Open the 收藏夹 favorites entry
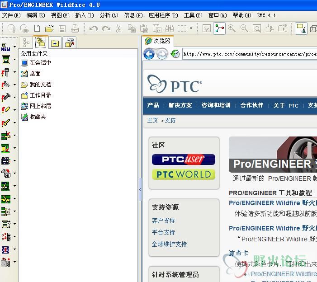This screenshot has height=282, width=317. coord(33,117)
